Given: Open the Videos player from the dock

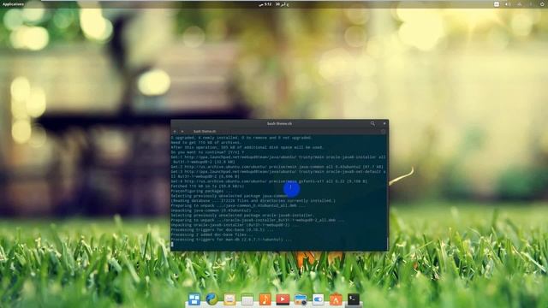Looking at the screenshot, I should [x=283, y=299].
